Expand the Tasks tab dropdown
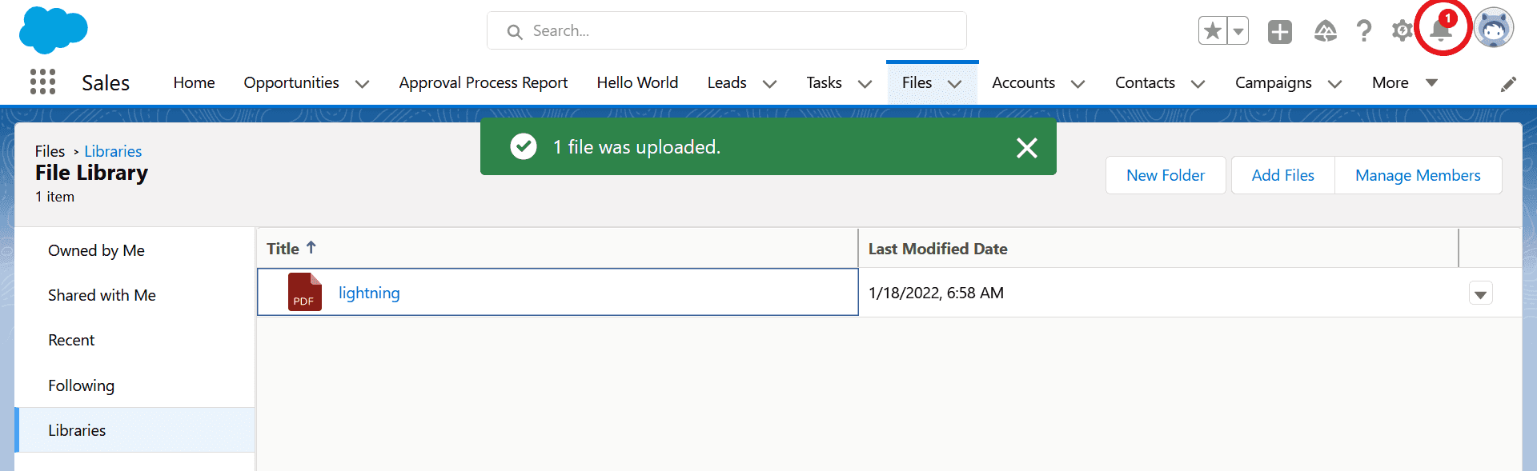 point(865,84)
